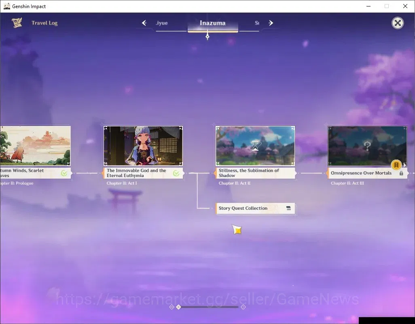The image size is (415, 324).
Task: Click the question mark on the locked thumbnail
Action: click(x=367, y=146)
